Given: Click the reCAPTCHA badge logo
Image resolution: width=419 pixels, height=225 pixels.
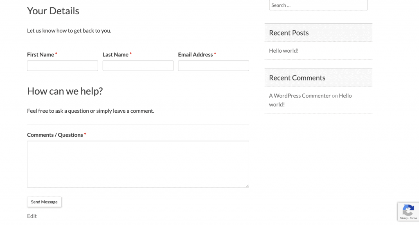Looking at the screenshot, I should click(x=408, y=210).
